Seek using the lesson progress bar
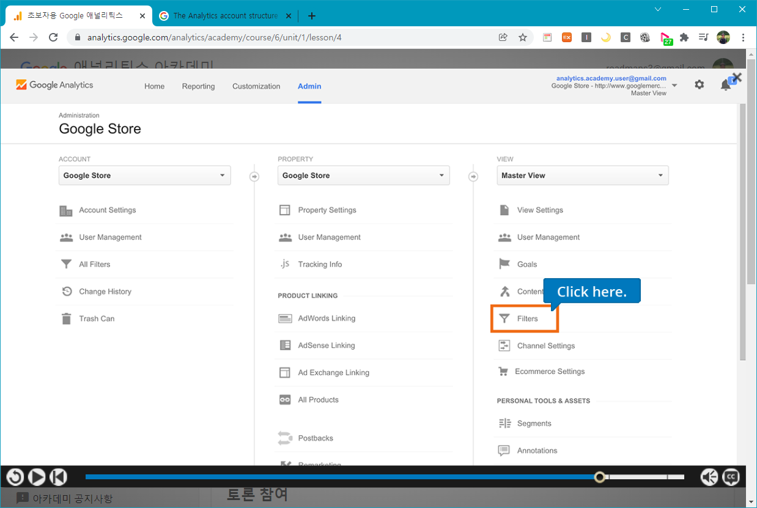Screen dimensions: 757x508 coord(385,477)
